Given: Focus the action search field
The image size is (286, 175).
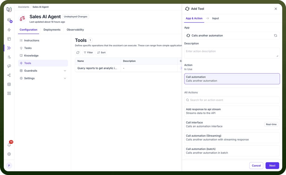Looking at the screenshot, I should click(232, 100).
